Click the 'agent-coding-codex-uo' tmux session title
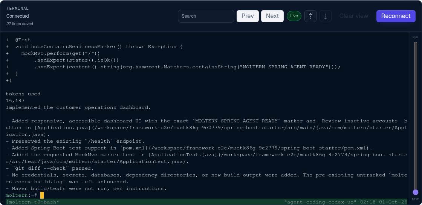The image size is (422, 205). tap(320, 202)
